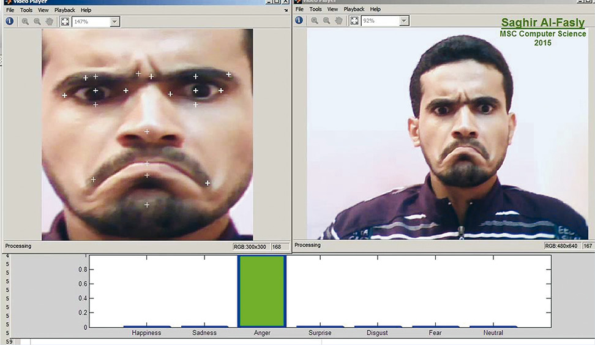Open File menu in left video player
The image size is (595, 345).
[10, 10]
